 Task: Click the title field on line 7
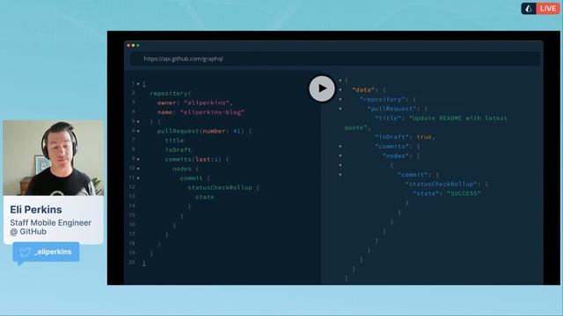coord(174,140)
